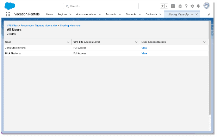
Task: Expand the Contacts tab chevron
Action: point(140,14)
